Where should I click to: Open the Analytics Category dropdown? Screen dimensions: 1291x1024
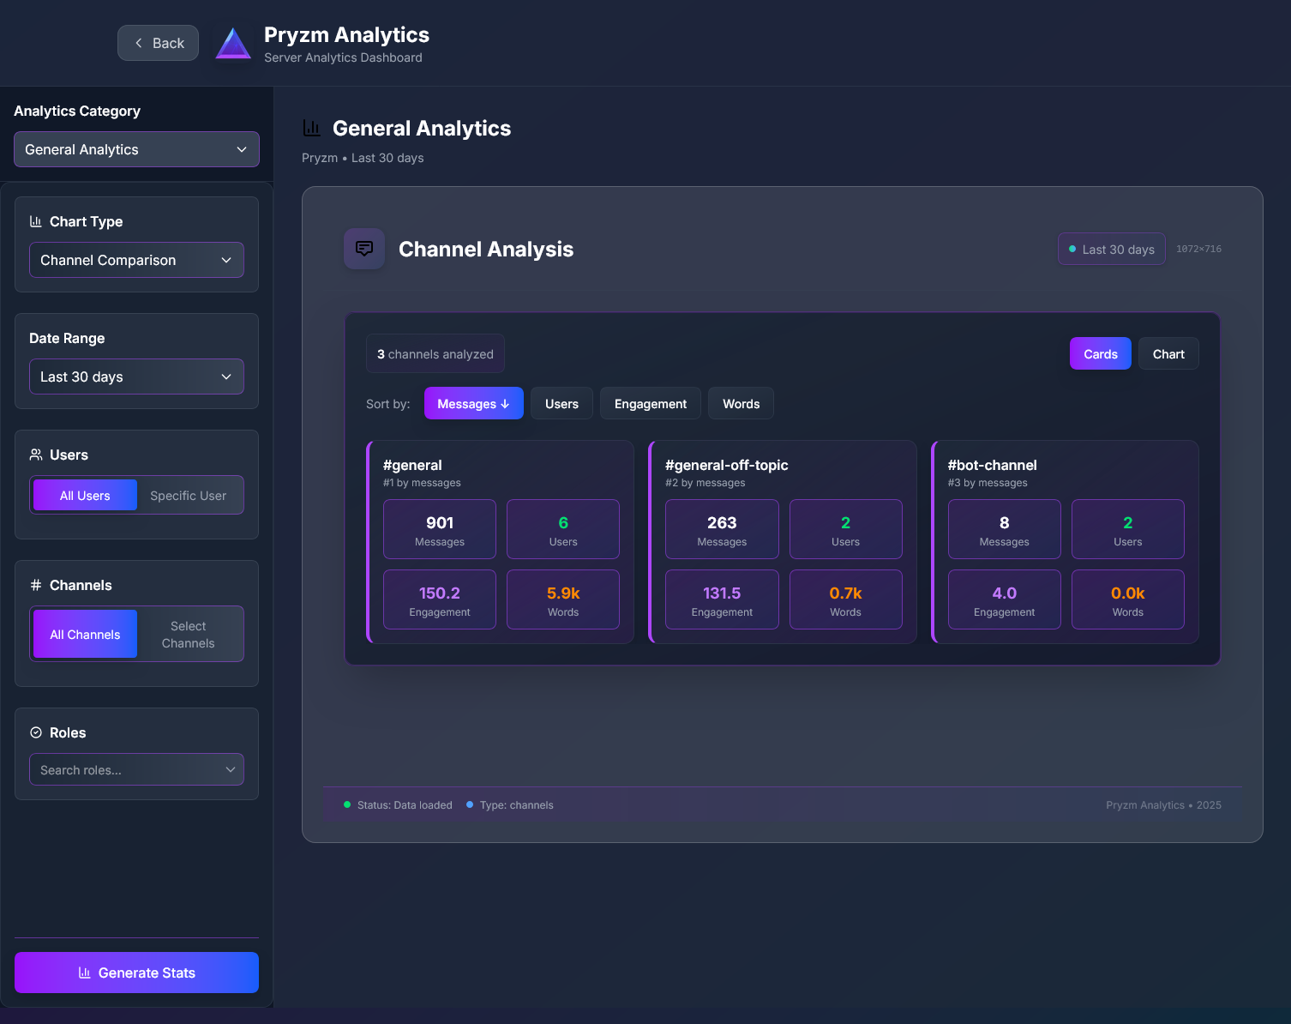(136, 149)
